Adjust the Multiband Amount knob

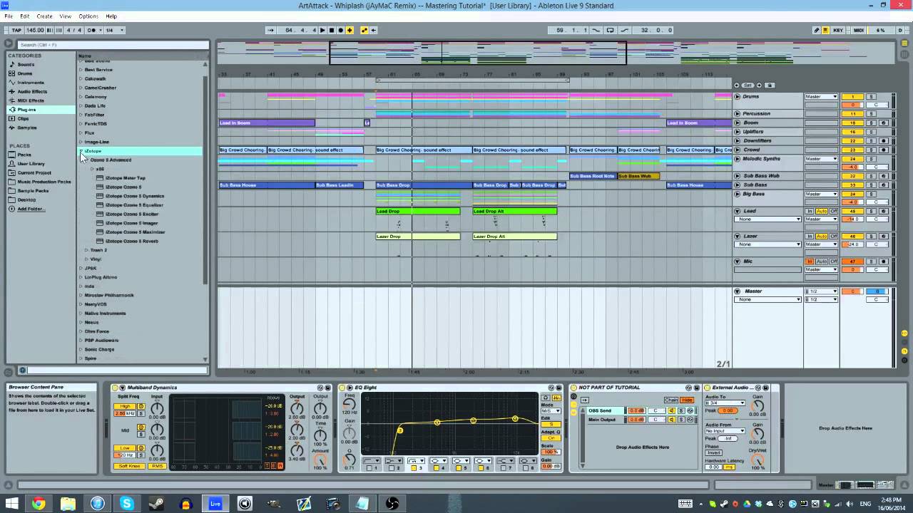320,460
